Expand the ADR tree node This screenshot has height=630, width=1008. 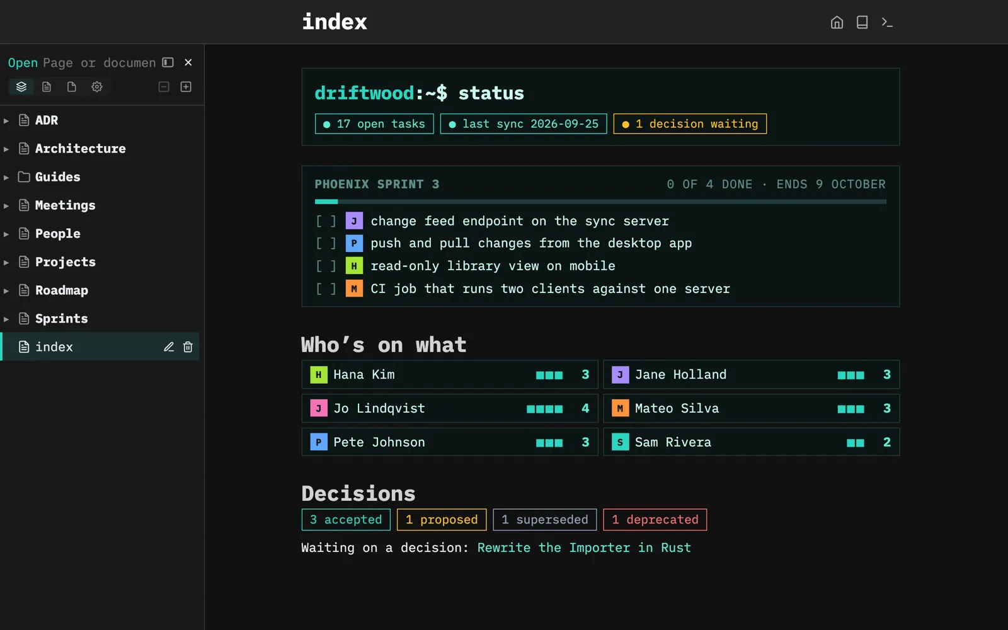[6, 120]
